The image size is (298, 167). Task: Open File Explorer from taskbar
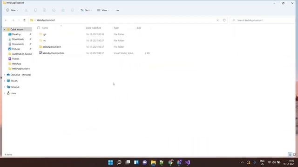point(153,162)
